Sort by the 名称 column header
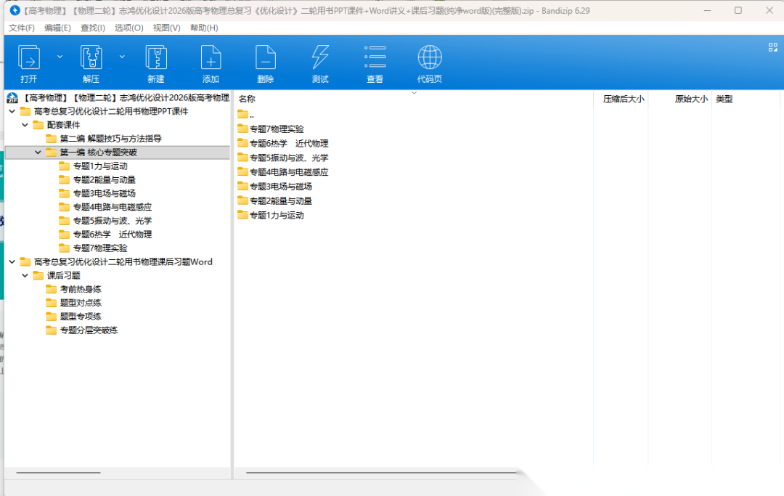The height and width of the screenshot is (496, 784). tap(248, 99)
